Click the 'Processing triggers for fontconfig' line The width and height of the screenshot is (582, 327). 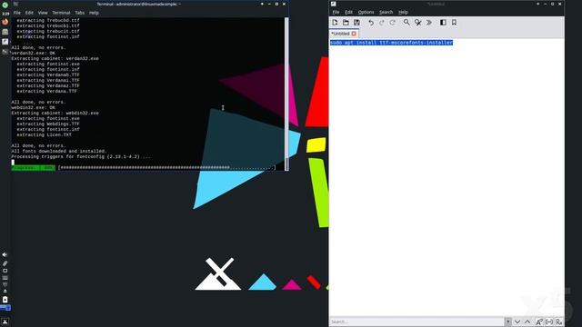pyautogui.click(x=81, y=157)
